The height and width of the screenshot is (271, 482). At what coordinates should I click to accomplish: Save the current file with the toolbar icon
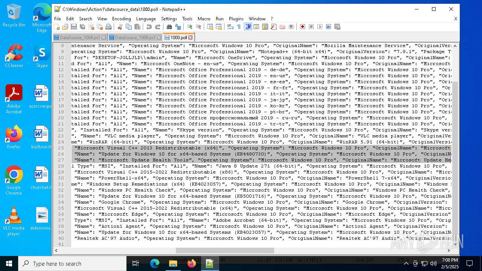74,27
